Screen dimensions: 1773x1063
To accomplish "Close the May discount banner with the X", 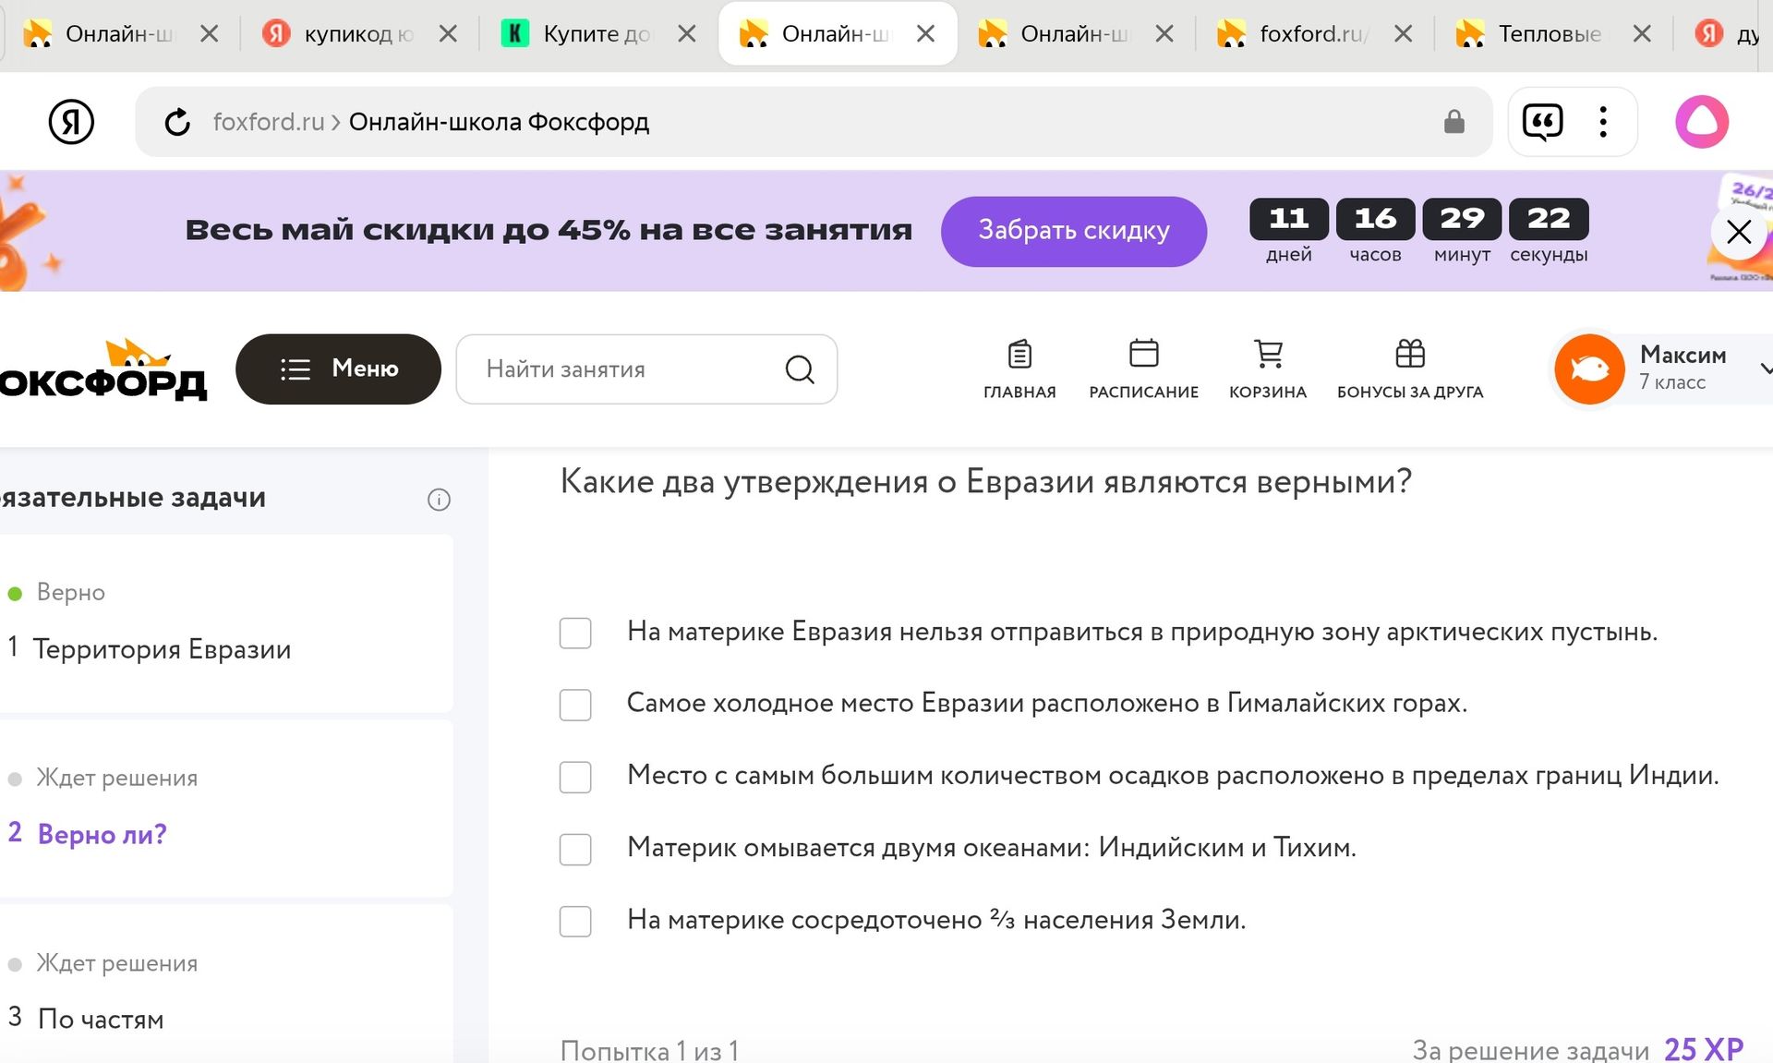I will click(1739, 232).
